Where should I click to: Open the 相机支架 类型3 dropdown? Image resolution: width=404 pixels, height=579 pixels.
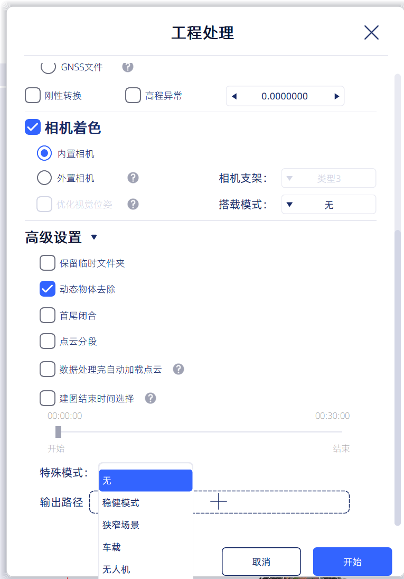coord(328,178)
